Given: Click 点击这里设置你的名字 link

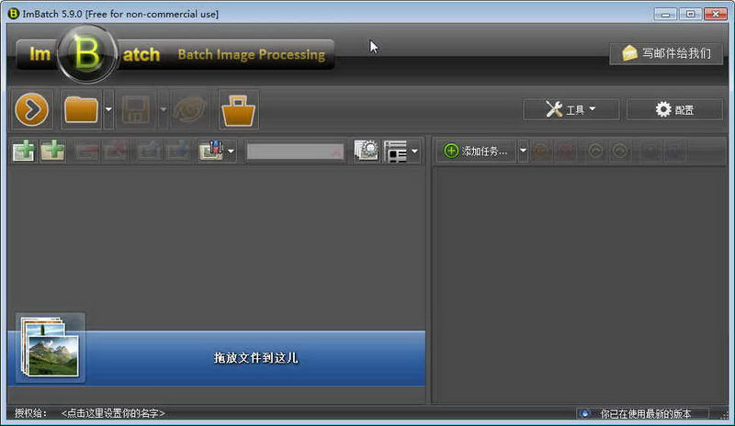Looking at the screenshot, I should (113, 413).
